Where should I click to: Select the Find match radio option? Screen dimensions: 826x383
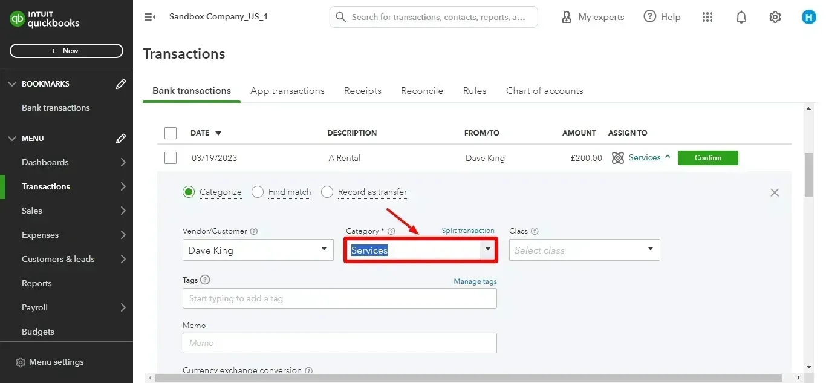258,192
